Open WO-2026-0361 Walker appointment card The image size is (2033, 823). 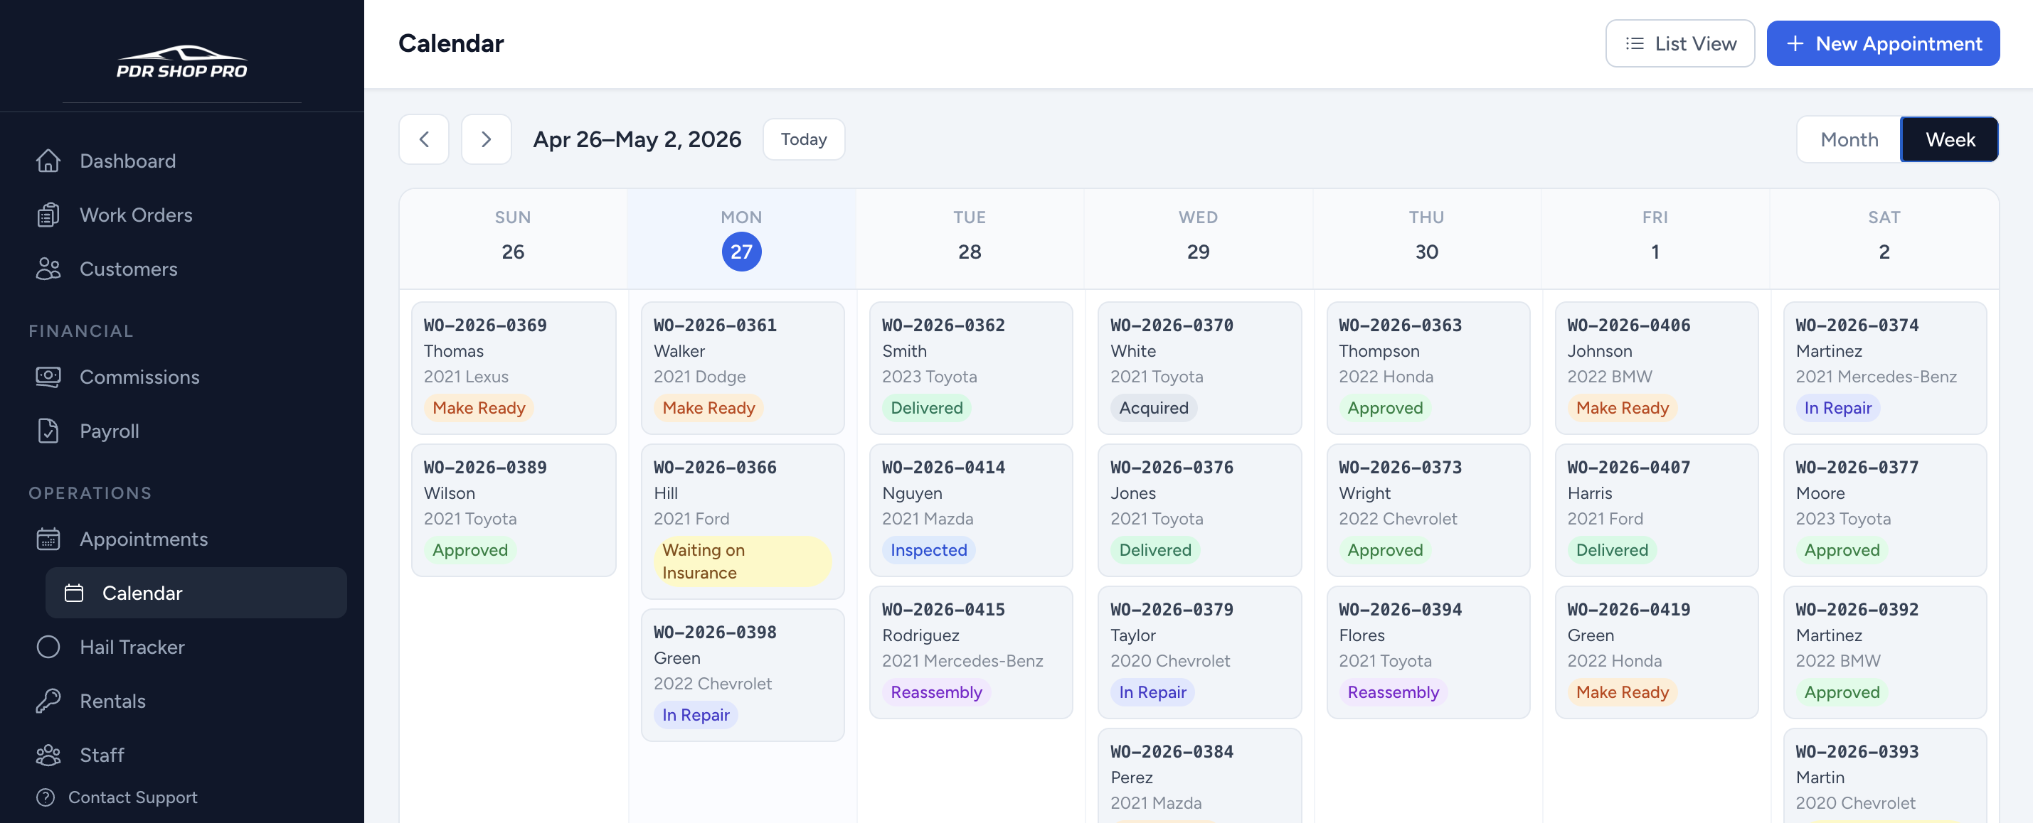point(743,367)
